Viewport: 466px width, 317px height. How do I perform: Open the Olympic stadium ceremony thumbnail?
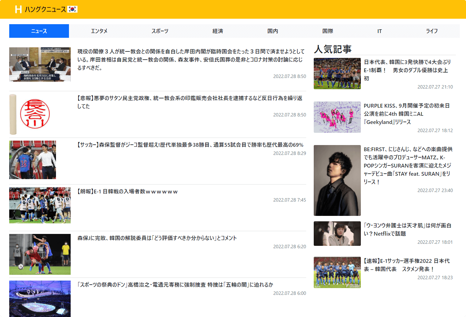[40, 299]
